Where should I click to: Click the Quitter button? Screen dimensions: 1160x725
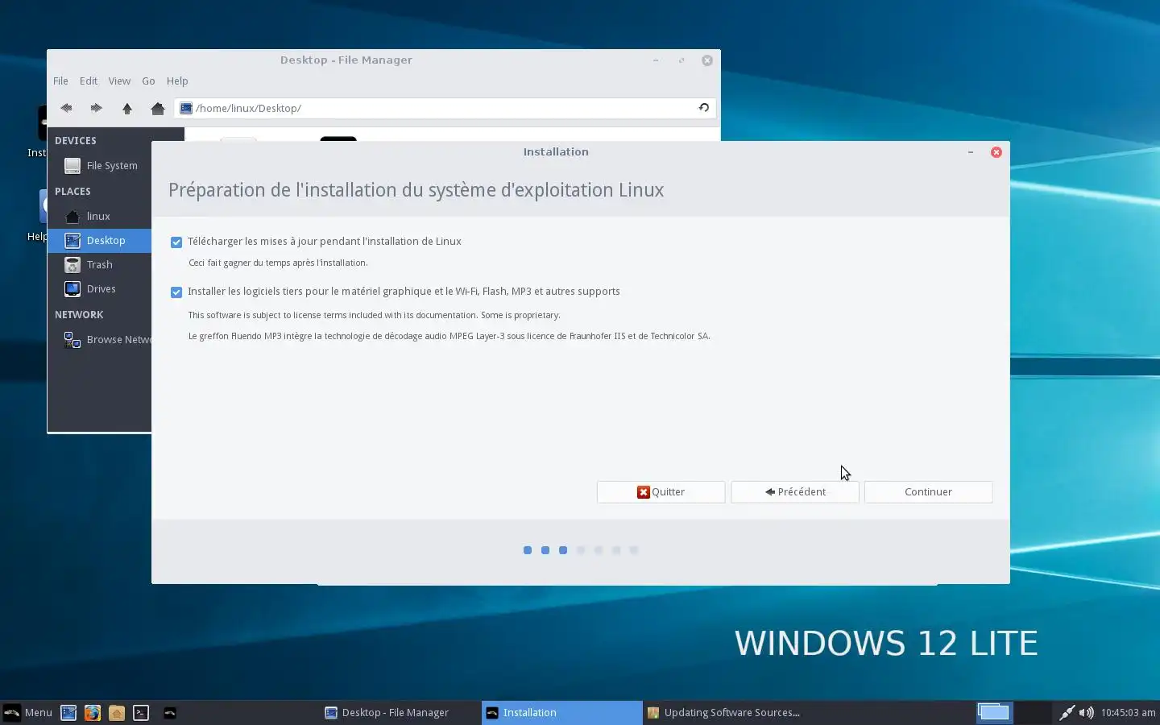[x=661, y=492]
